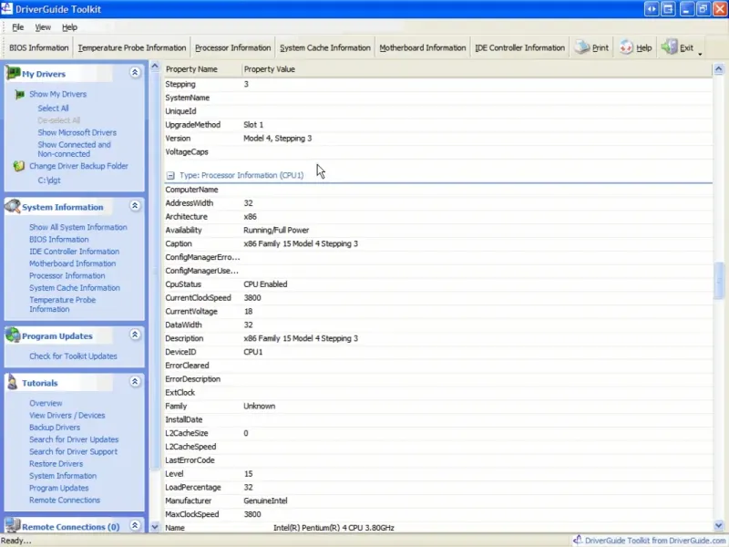Click the Property Name column header
Viewport: 729px width, 547px height.
tap(203, 69)
